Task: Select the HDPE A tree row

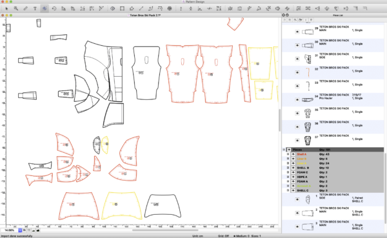Action: coord(335,177)
